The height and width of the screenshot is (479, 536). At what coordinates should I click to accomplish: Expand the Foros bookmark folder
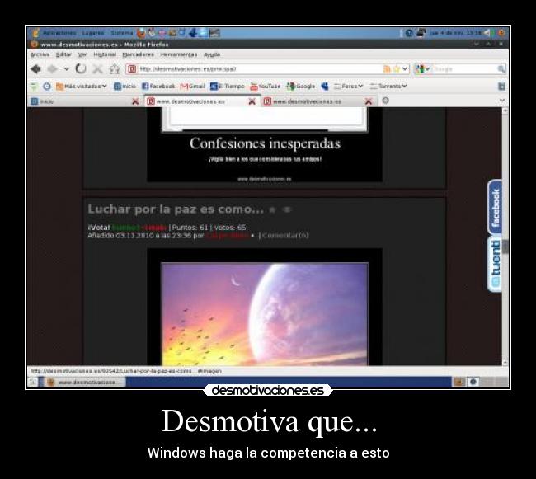348,87
